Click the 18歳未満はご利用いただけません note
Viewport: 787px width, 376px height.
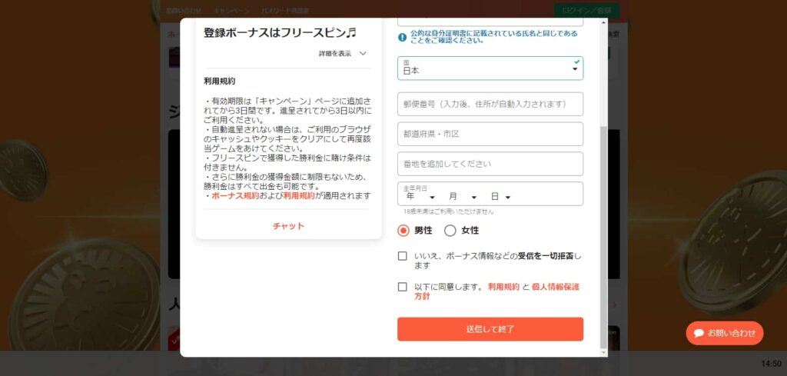tap(448, 212)
